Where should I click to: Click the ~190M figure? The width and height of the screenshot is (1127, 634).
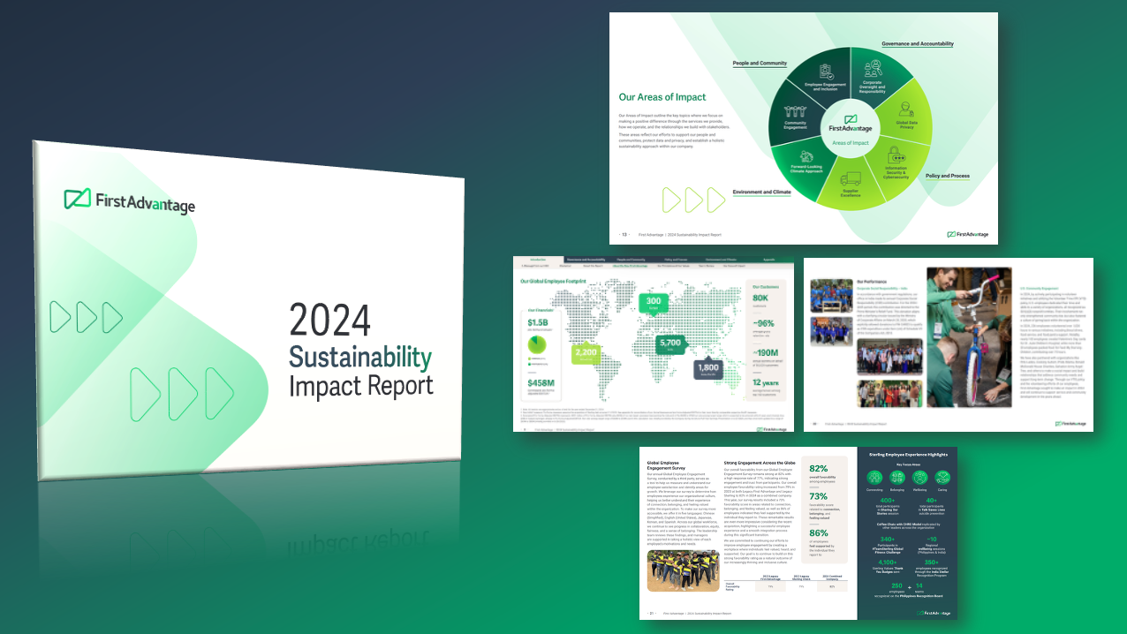[x=765, y=352]
